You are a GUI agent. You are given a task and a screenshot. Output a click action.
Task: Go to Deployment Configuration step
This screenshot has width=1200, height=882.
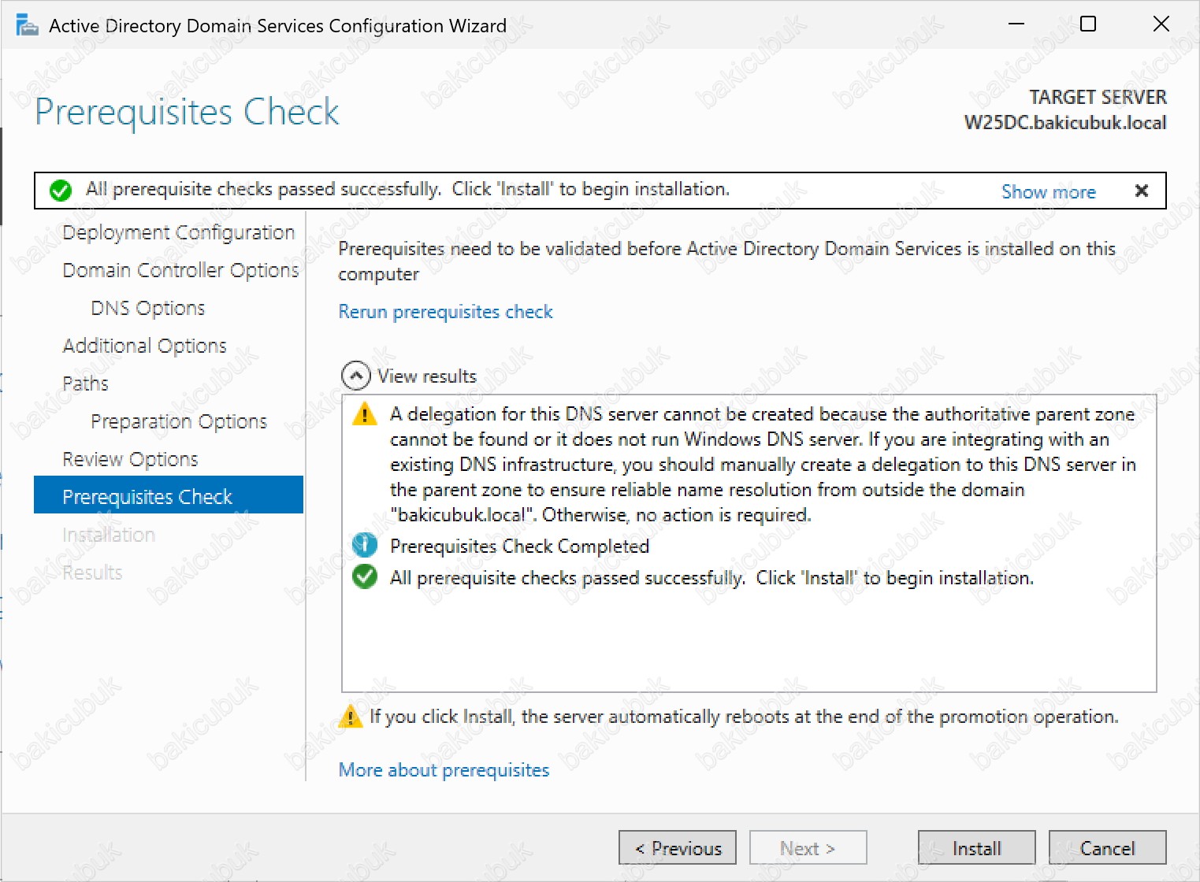pos(178,232)
